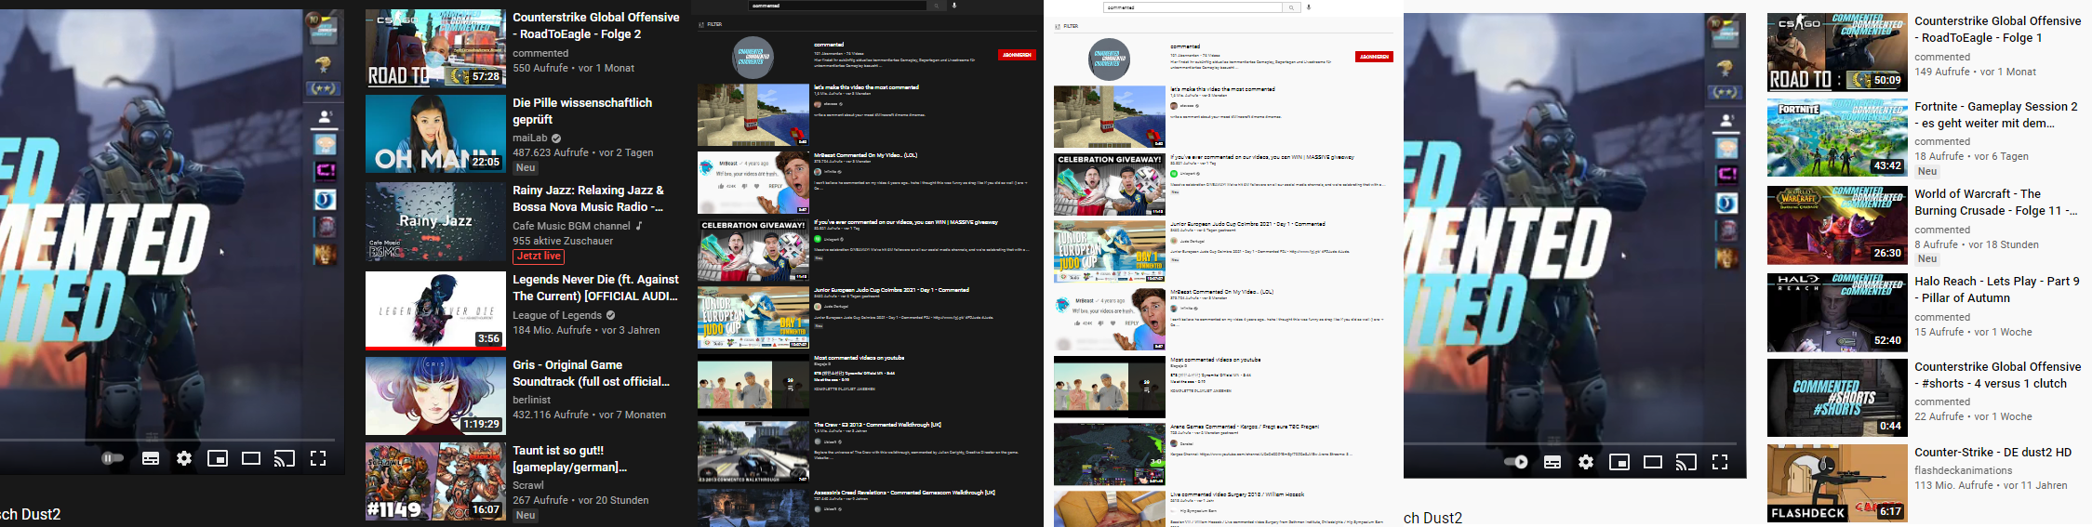Click the search field on the light results page
2092x527 pixels.
pos(1191,7)
